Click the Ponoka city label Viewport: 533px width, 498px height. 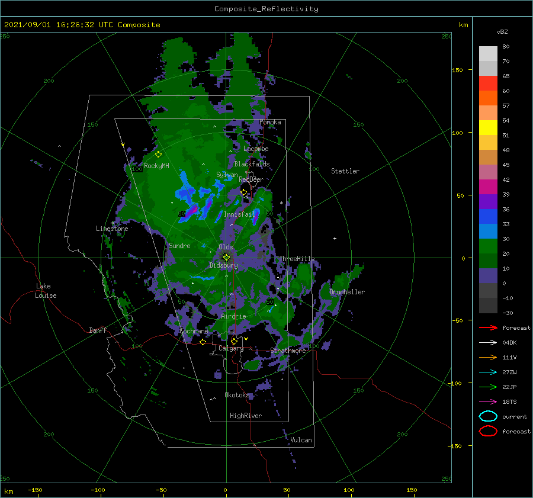pyautogui.click(x=270, y=122)
